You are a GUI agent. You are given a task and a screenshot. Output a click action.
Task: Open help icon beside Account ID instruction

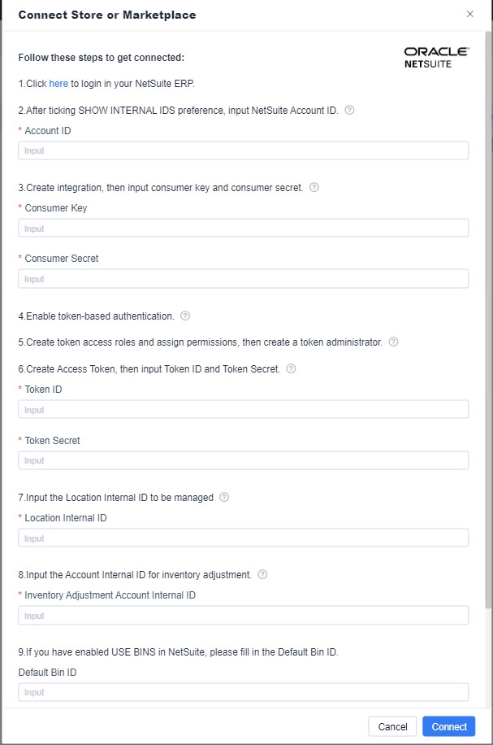coord(349,111)
